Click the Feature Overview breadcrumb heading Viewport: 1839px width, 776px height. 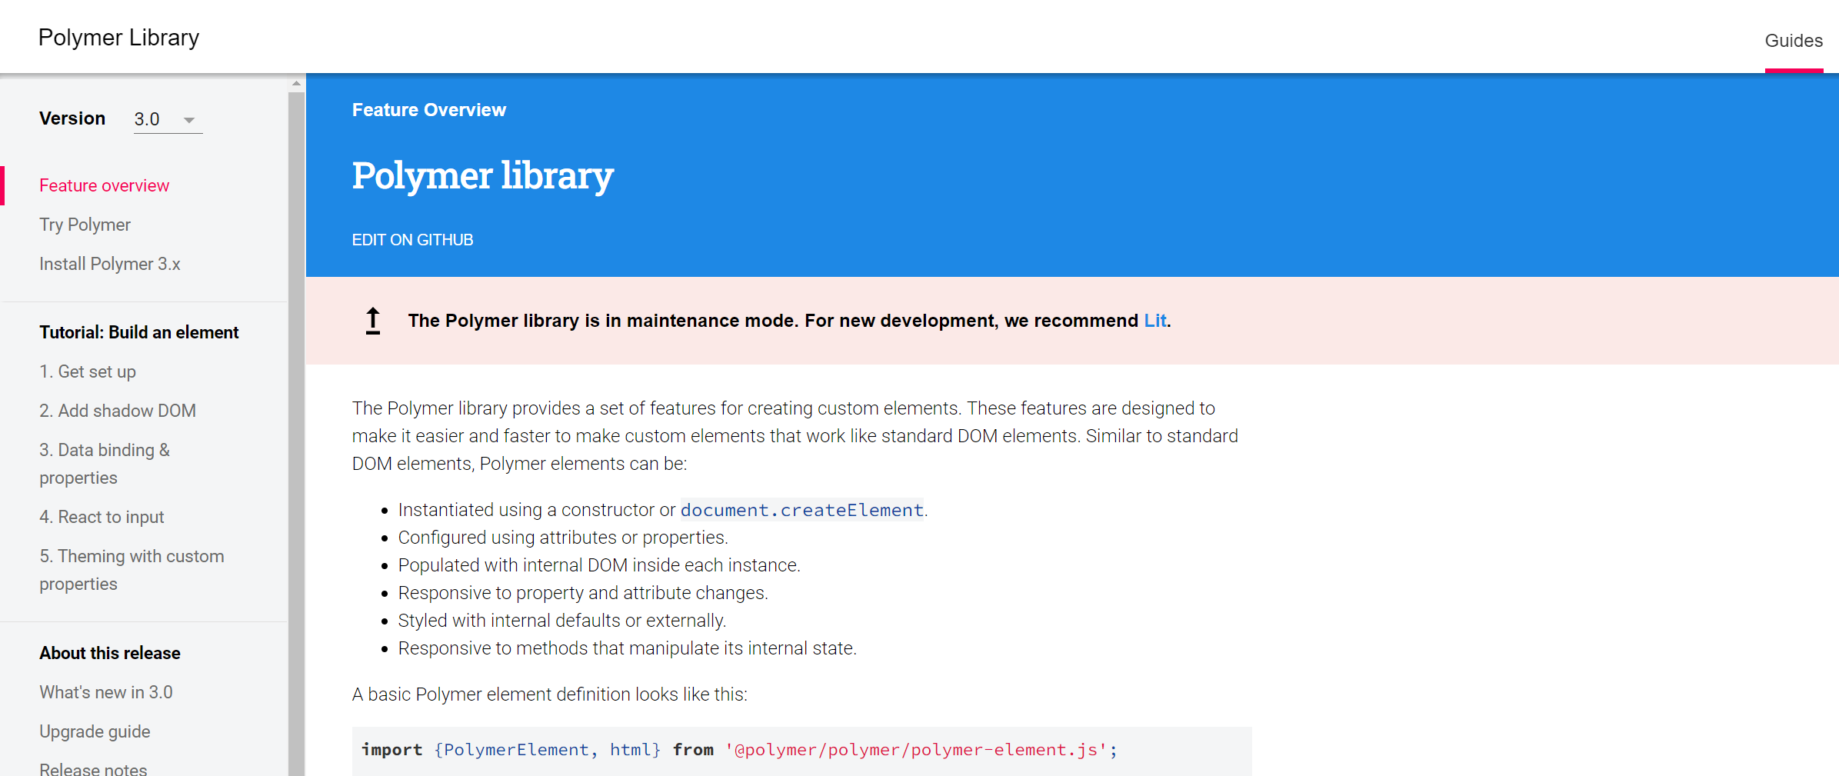tap(429, 110)
